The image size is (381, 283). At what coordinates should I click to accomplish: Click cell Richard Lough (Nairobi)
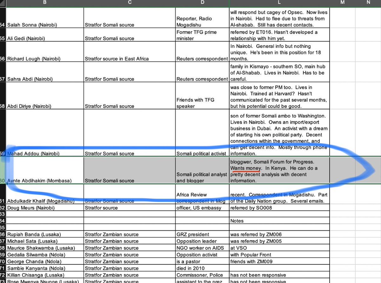tap(45, 52)
